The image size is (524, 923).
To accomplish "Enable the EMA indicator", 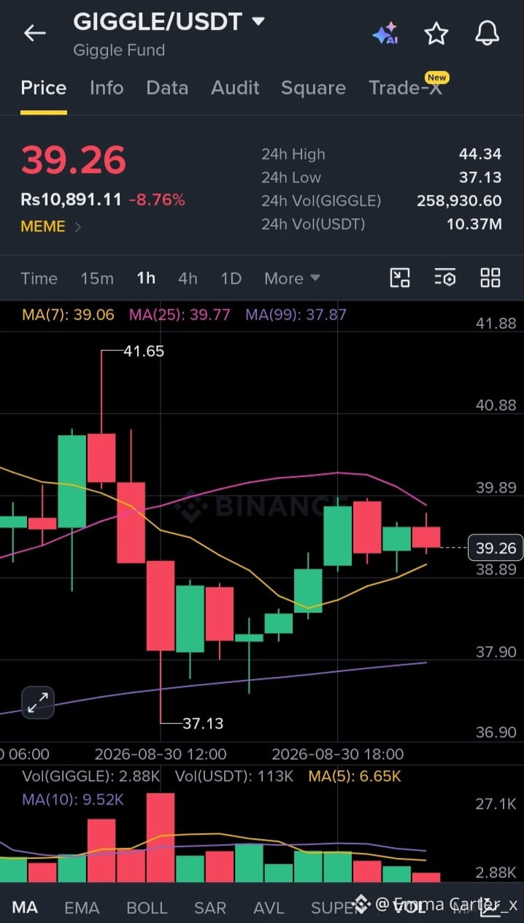I will click(82, 908).
